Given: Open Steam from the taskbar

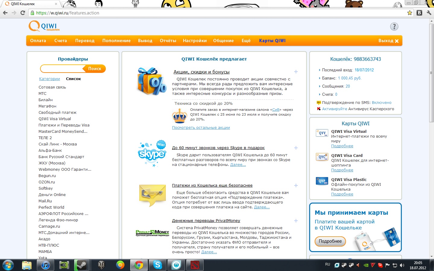Looking at the screenshot, I should pyautogui.click(x=82, y=265).
